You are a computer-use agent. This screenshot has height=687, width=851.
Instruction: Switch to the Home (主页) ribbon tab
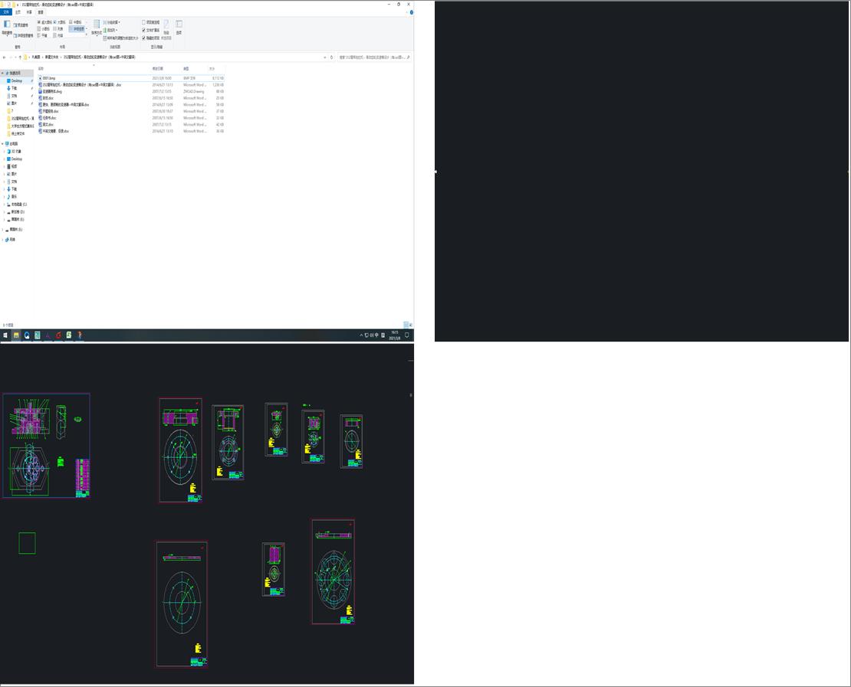18,12
